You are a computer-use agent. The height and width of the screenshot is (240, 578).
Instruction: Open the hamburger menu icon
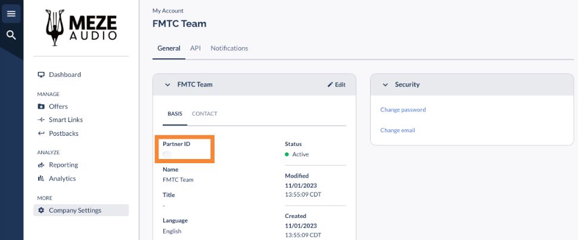(x=11, y=13)
